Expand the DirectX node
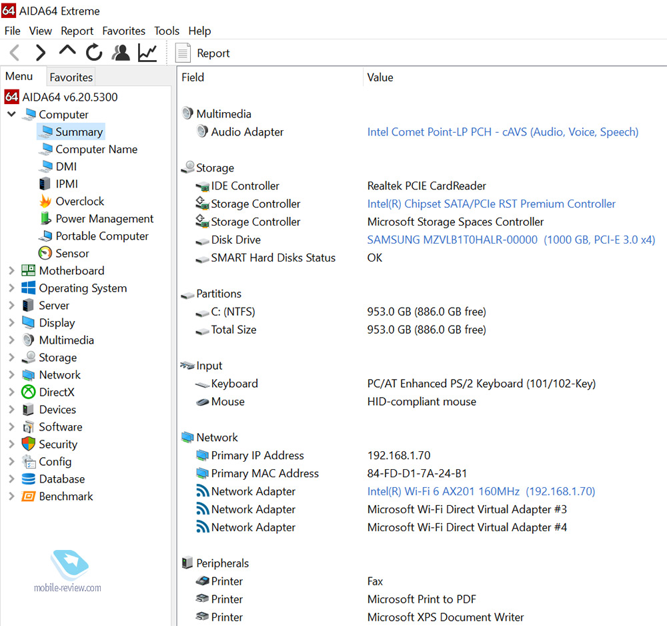 coord(11,392)
